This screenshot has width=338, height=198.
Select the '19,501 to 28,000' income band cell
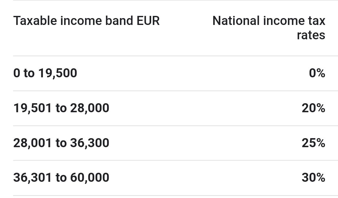(61, 108)
